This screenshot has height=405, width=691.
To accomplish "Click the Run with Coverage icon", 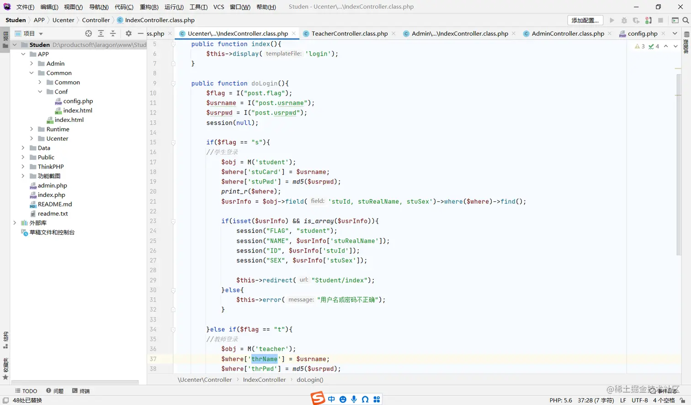I will (636, 21).
